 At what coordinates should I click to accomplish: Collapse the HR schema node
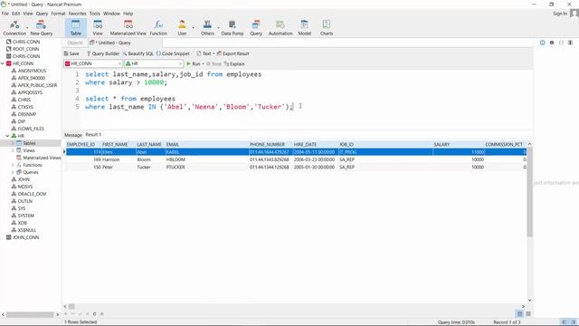(7, 136)
